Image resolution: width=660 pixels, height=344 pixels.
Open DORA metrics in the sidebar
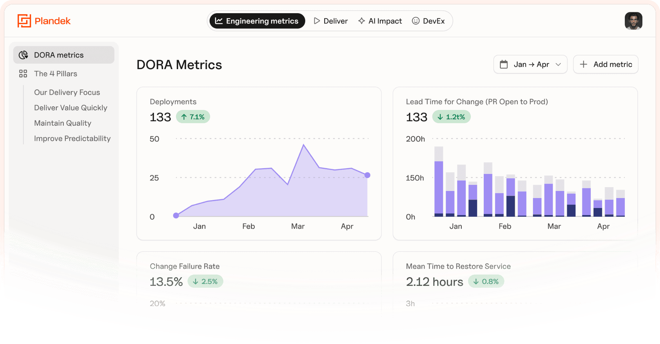[64, 55]
